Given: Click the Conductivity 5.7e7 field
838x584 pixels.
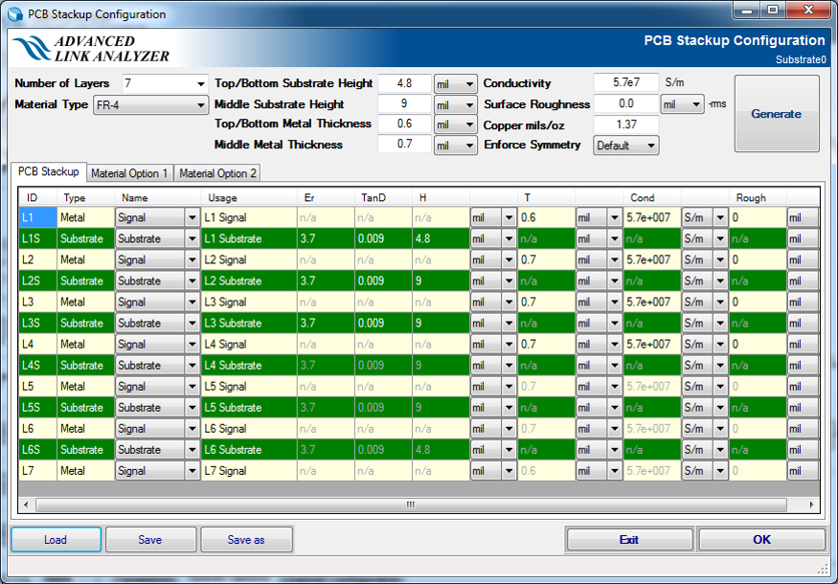Looking at the screenshot, I should [625, 83].
